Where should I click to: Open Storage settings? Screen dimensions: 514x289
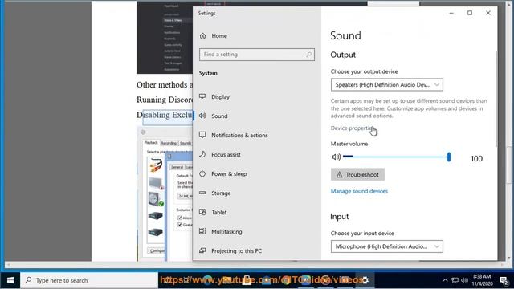click(x=215, y=193)
